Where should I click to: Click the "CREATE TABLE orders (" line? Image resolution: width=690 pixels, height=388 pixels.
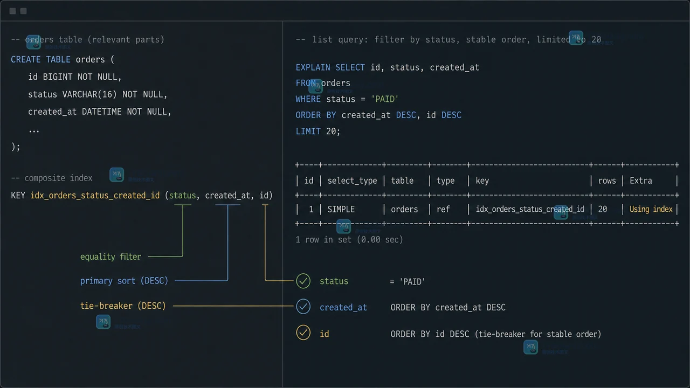(63, 59)
